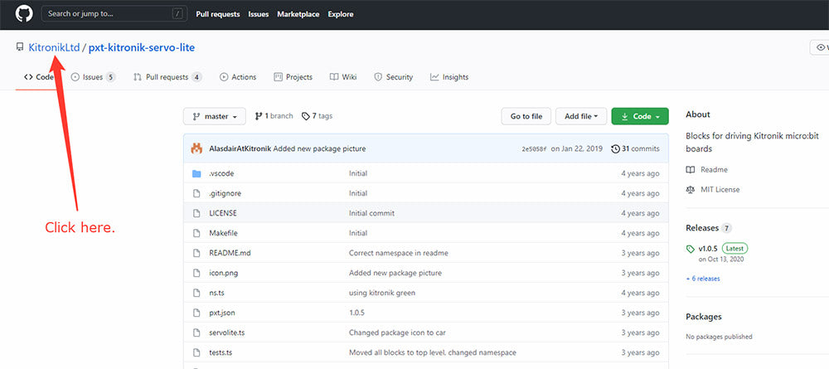Open the Releases 7 heading link
Viewport: 829px width, 369px height.
point(709,228)
